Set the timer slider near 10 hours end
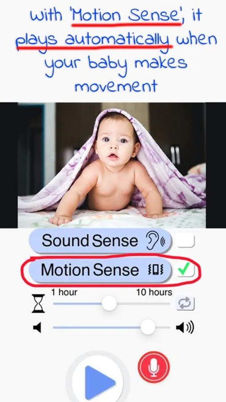This screenshot has height=402, width=226. [x=166, y=304]
